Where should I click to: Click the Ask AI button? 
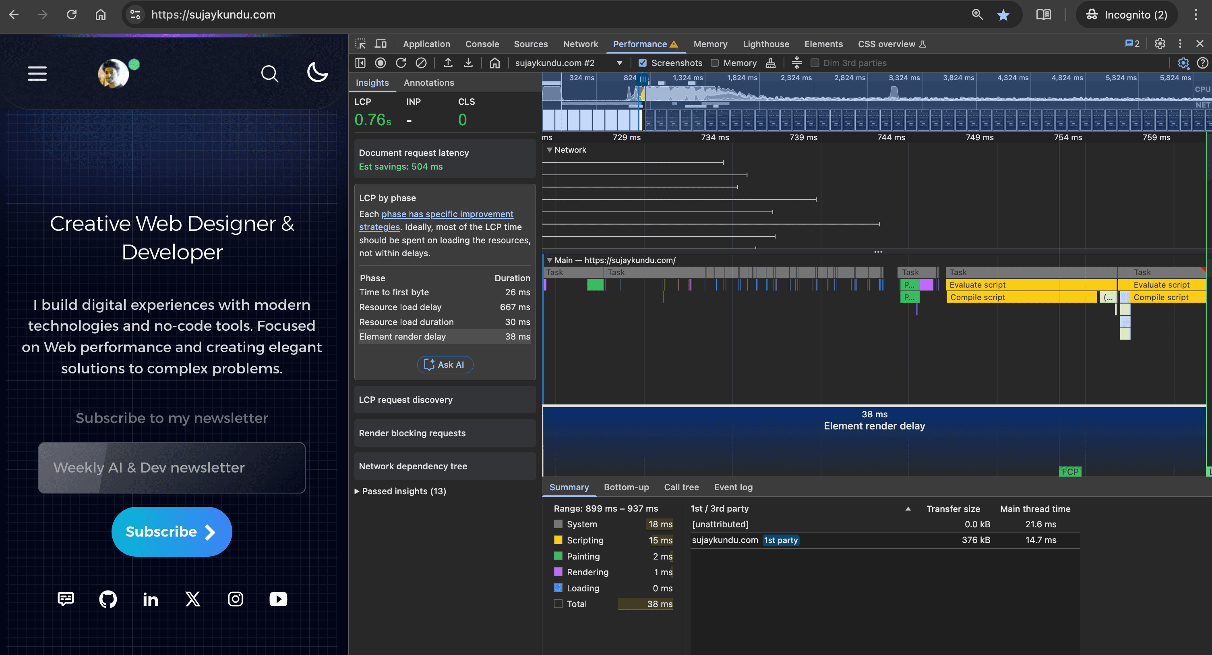point(444,364)
